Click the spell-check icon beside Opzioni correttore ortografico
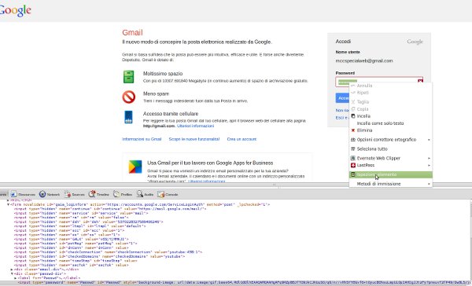 (x=353, y=140)
